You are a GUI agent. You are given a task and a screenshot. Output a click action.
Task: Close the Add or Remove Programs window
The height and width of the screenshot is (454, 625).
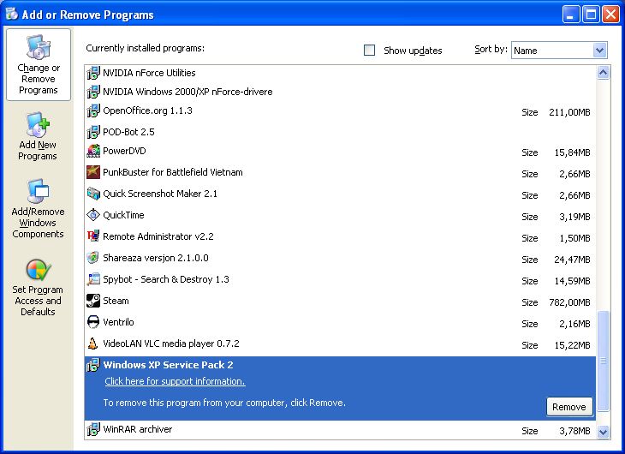[x=610, y=15]
